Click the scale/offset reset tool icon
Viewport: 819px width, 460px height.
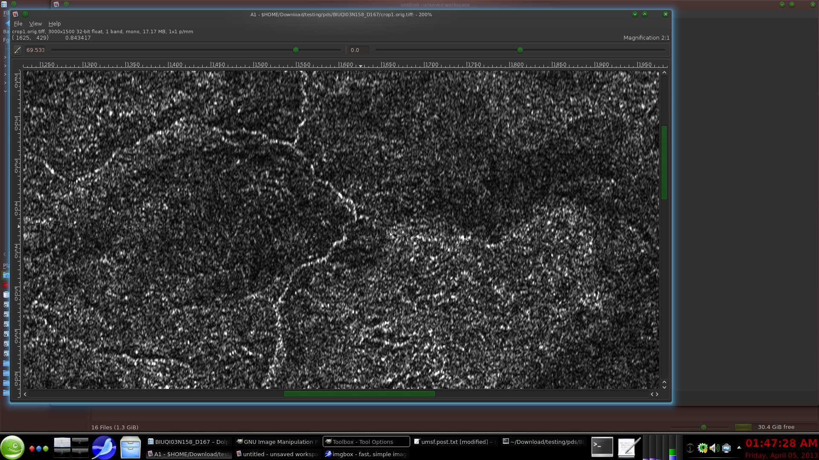pos(17,50)
